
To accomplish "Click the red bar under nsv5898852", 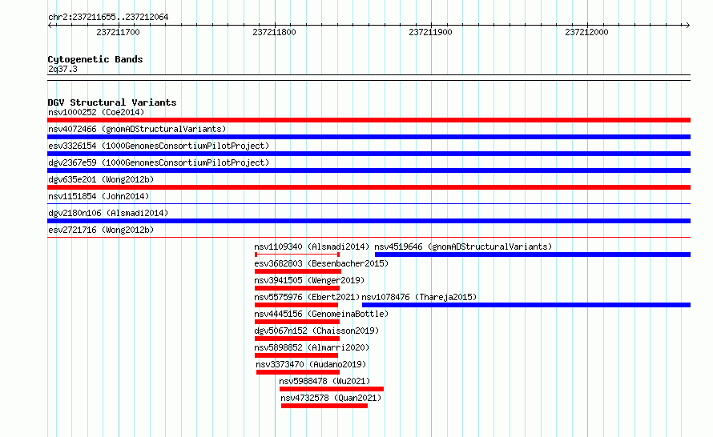I will pos(296,355).
